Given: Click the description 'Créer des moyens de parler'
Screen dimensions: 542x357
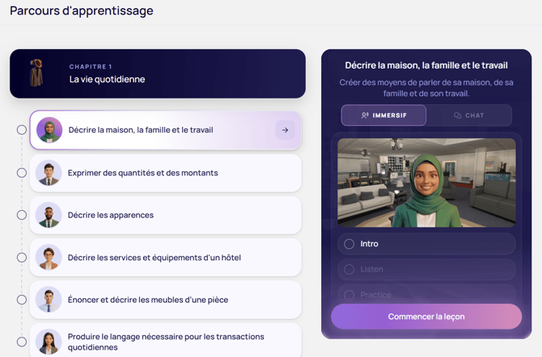Looking at the screenshot, I should [x=426, y=88].
